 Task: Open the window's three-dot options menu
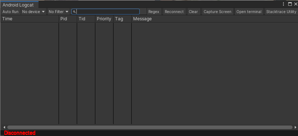pyautogui.click(x=283, y=4)
